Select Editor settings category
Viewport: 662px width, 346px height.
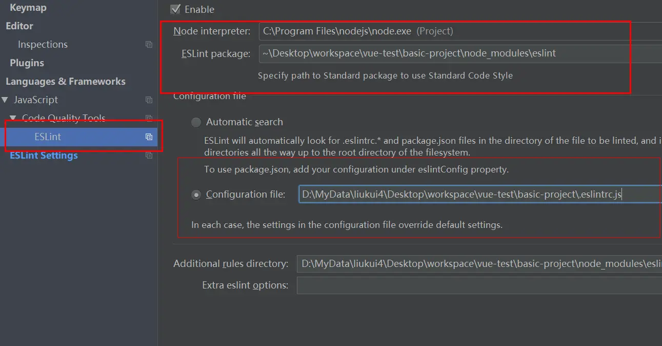coord(19,26)
